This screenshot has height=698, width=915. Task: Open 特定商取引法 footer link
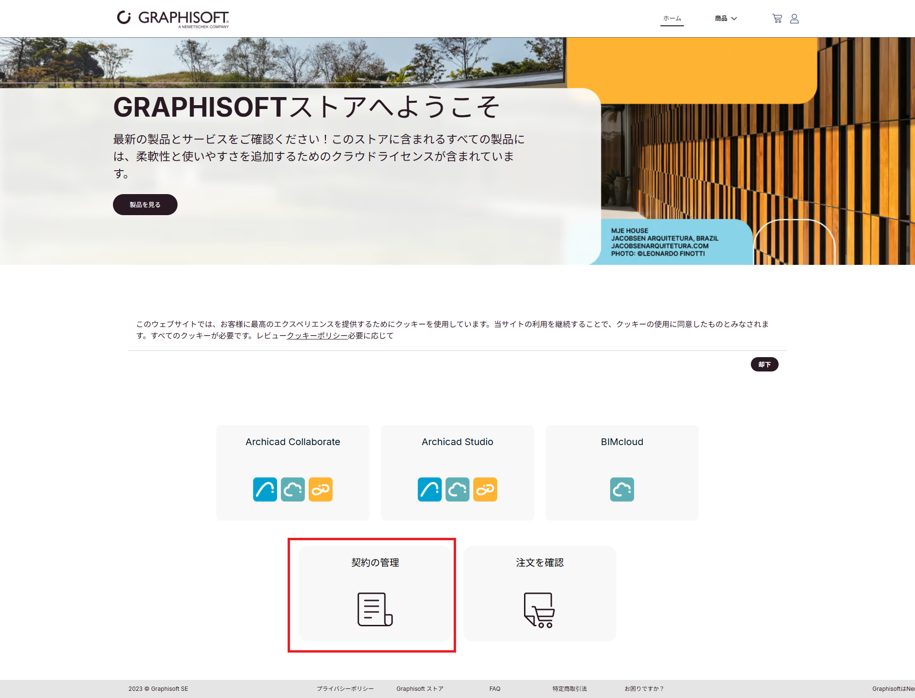tap(569, 689)
